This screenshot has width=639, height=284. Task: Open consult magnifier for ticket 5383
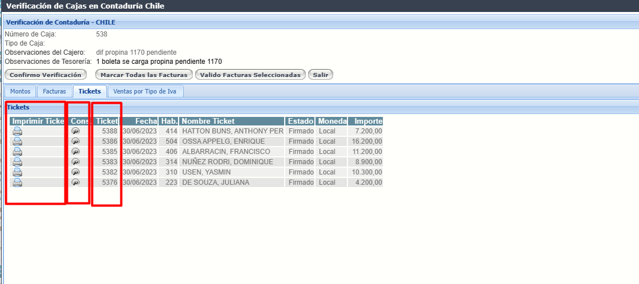[x=75, y=162]
